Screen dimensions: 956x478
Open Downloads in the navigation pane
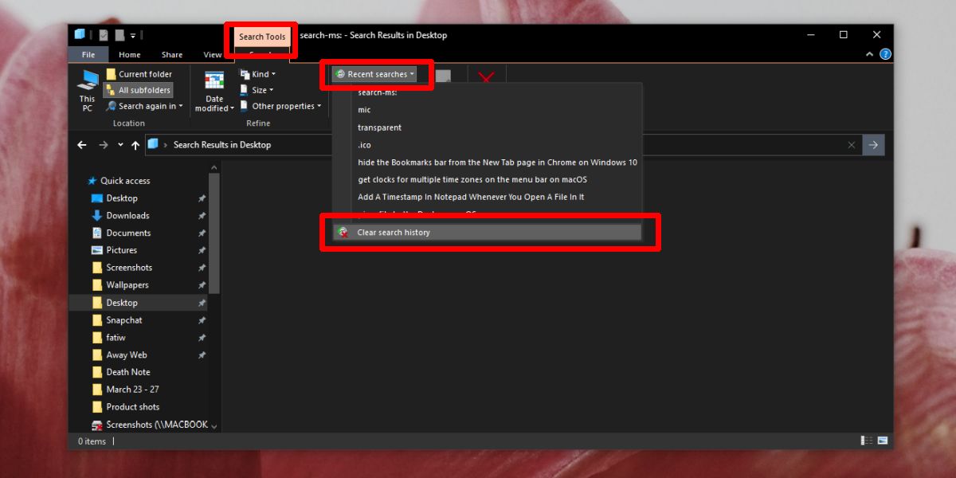(127, 216)
